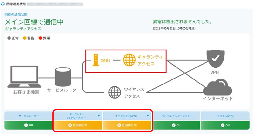
Task: Click the gray ワイヤレスアクセス globe icon
Action: (114, 92)
